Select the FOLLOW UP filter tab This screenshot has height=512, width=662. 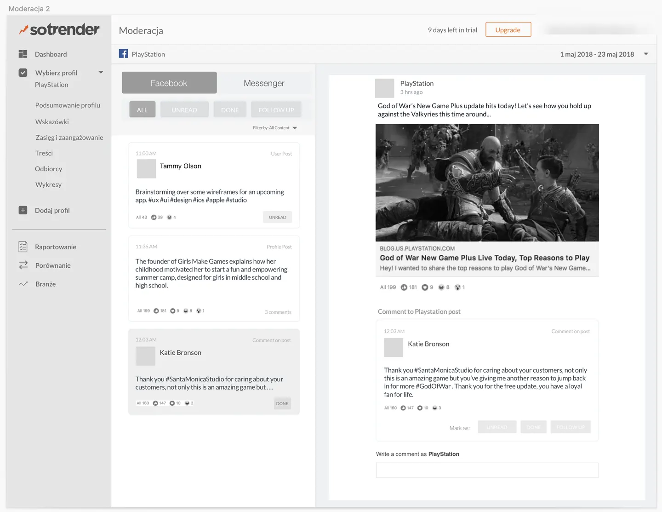[x=276, y=109]
